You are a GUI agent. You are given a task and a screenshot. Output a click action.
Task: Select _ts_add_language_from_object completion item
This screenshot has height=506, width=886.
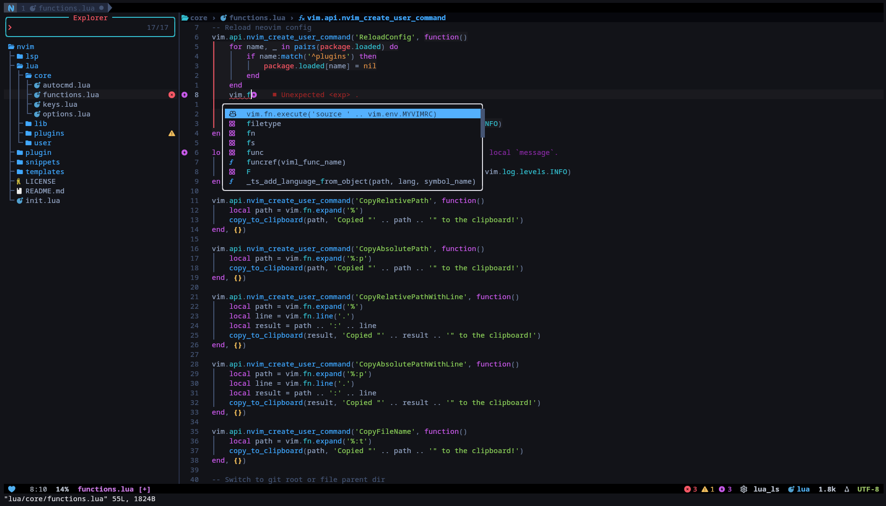(x=352, y=181)
